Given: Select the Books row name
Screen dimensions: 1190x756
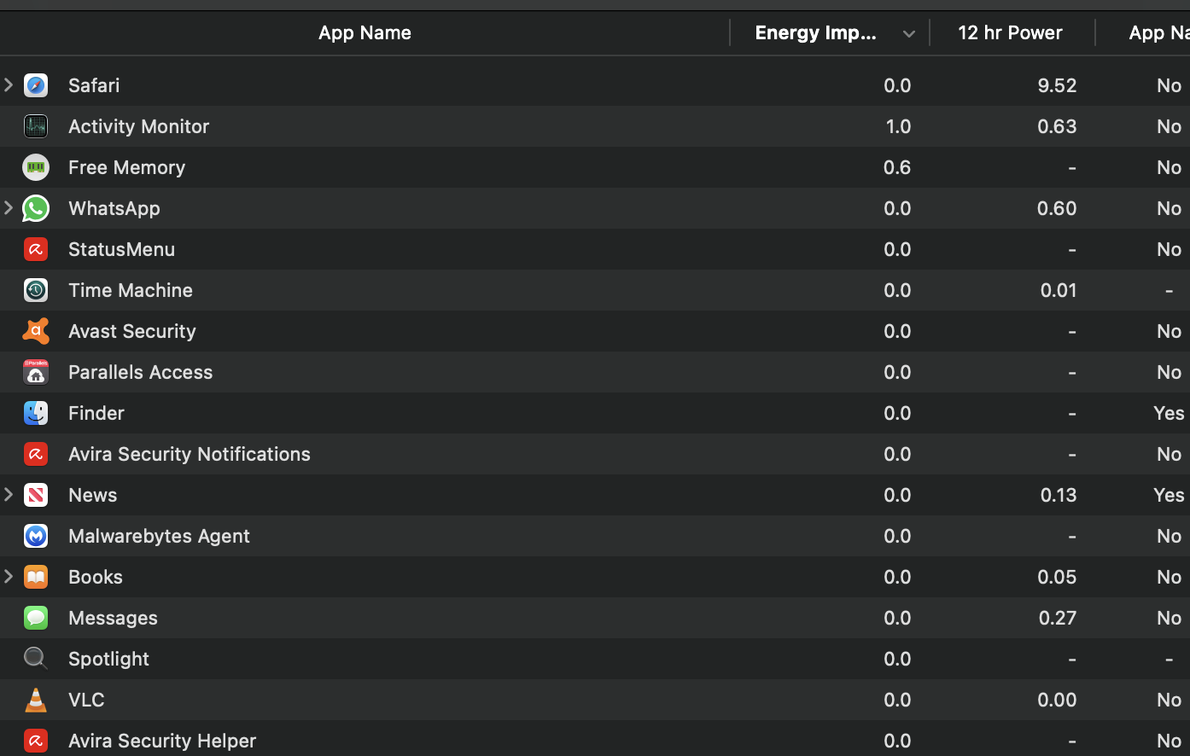Looking at the screenshot, I should (96, 577).
